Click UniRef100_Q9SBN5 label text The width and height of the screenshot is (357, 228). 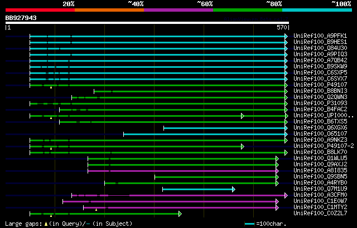pos(320,177)
